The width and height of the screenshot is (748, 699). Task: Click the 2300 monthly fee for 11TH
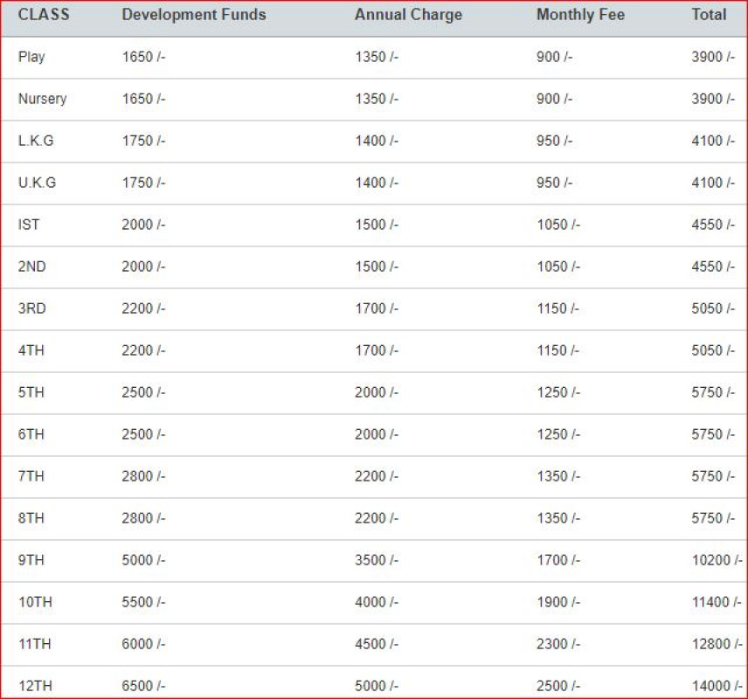(x=558, y=644)
